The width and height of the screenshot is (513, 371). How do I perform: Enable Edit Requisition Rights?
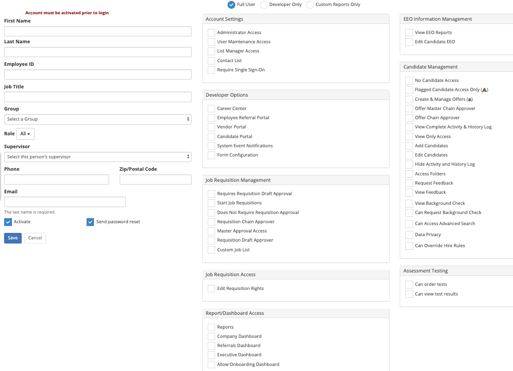tap(211, 288)
